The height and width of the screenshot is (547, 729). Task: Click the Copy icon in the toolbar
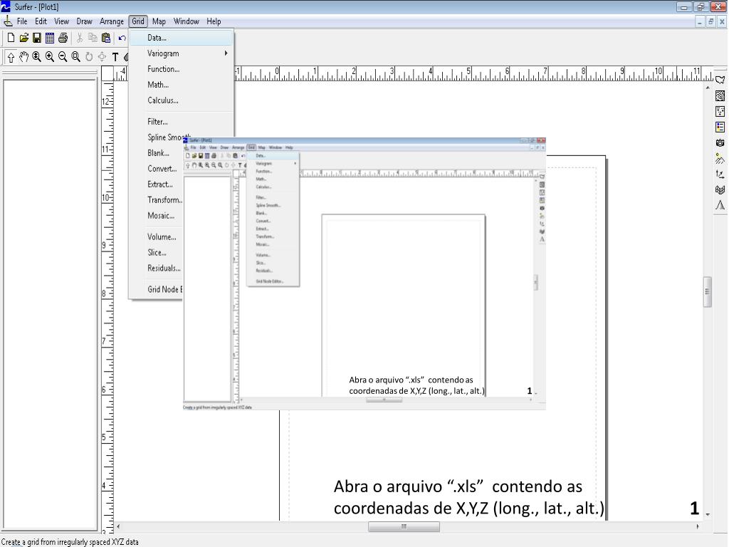coord(93,38)
